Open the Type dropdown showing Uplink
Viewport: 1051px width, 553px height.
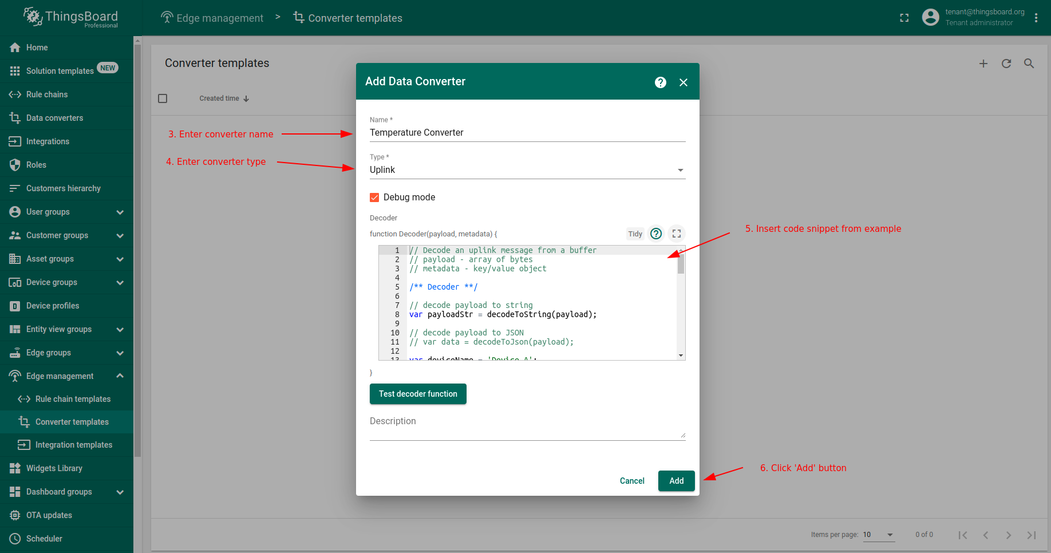coord(527,170)
